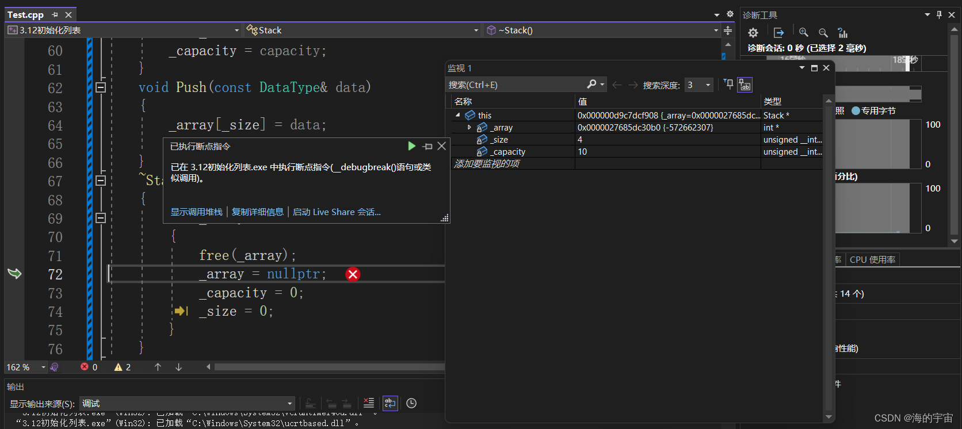Open the watch window options dropdown arrow

[802, 68]
